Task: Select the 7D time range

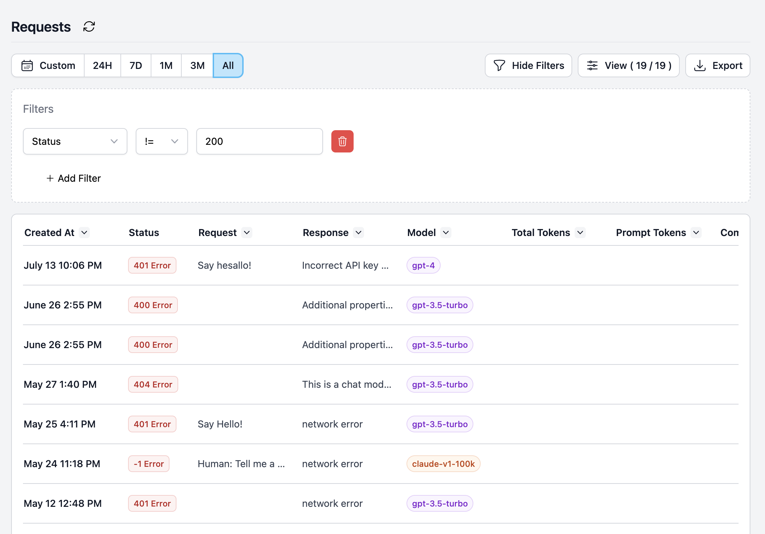Action: pos(136,65)
